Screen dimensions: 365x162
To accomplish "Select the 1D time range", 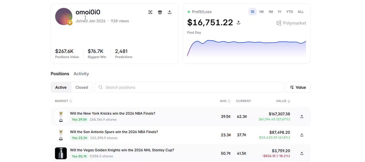I will (x=252, y=12).
